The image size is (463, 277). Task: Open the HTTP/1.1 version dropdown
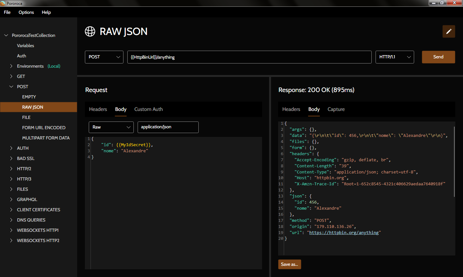pos(395,57)
